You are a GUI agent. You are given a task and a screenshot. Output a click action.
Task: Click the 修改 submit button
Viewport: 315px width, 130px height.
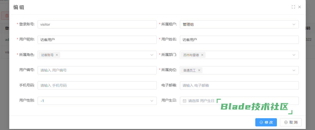click(x=266, y=122)
